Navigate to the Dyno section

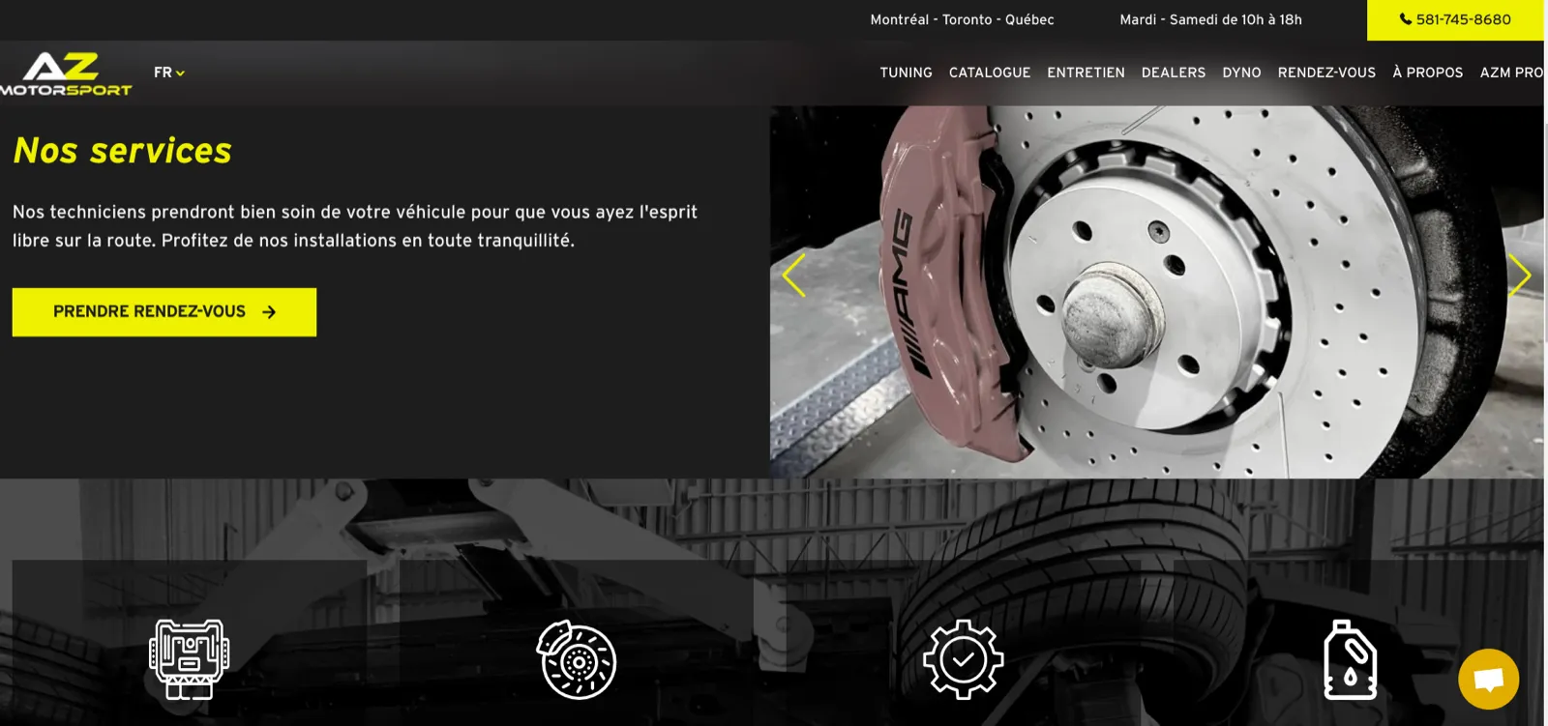click(x=1241, y=73)
